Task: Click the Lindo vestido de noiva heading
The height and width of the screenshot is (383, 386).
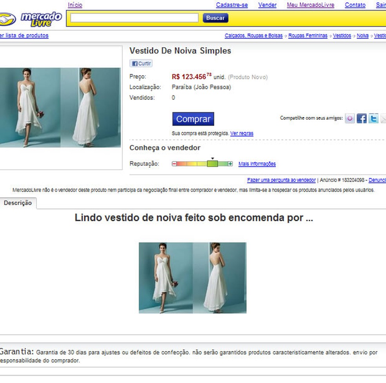Action: pyautogui.click(x=194, y=218)
